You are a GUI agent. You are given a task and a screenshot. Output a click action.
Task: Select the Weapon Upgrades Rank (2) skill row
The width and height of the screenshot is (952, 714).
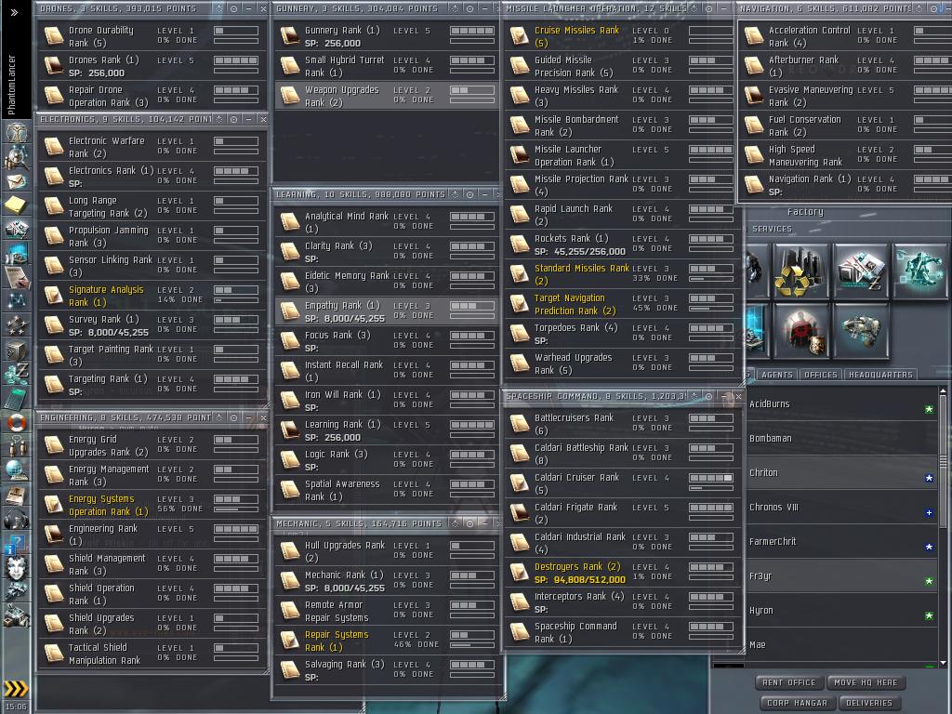coord(386,96)
